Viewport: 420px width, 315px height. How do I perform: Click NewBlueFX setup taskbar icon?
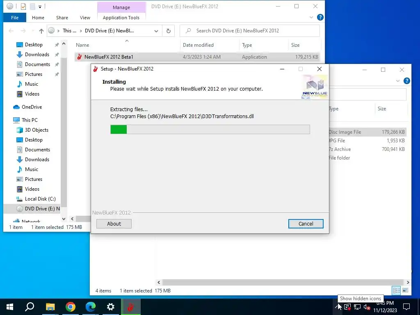131,307
